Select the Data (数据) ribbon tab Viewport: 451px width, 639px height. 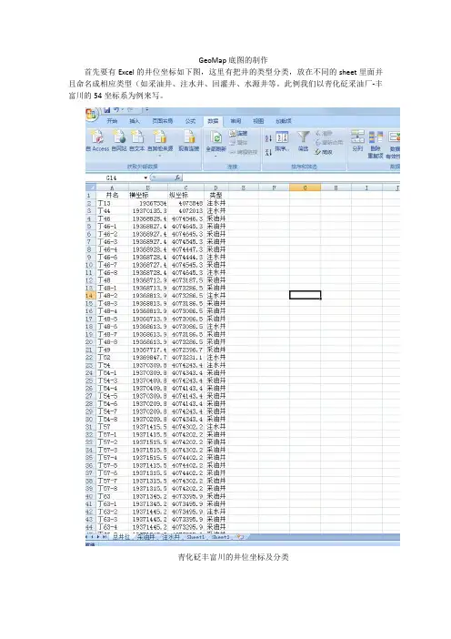coord(213,121)
